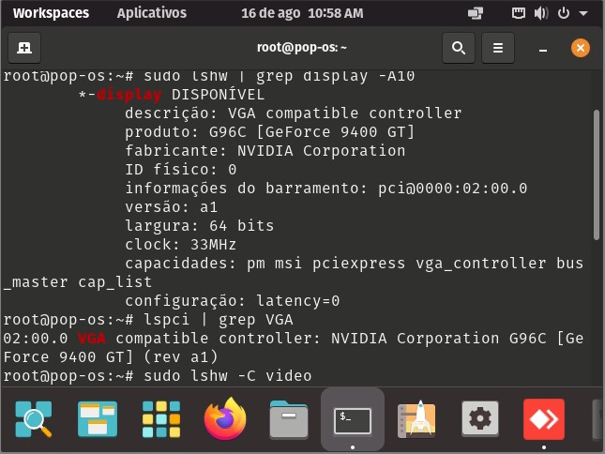Click 'descrição: VGA compatible controller' line
Image resolution: width=605 pixels, height=454 pixels.
(x=294, y=113)
